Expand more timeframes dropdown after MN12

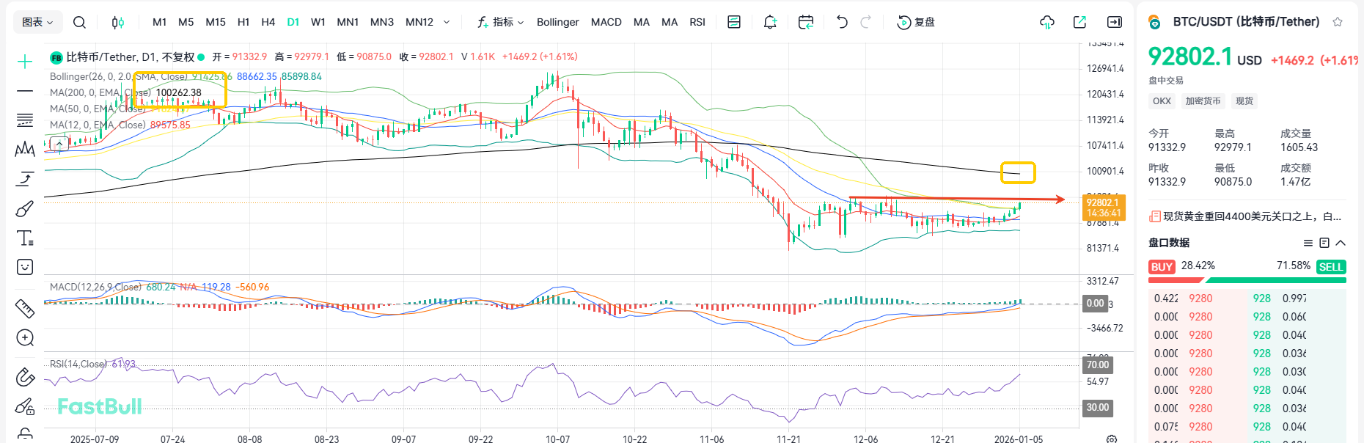tap(447, 23)
